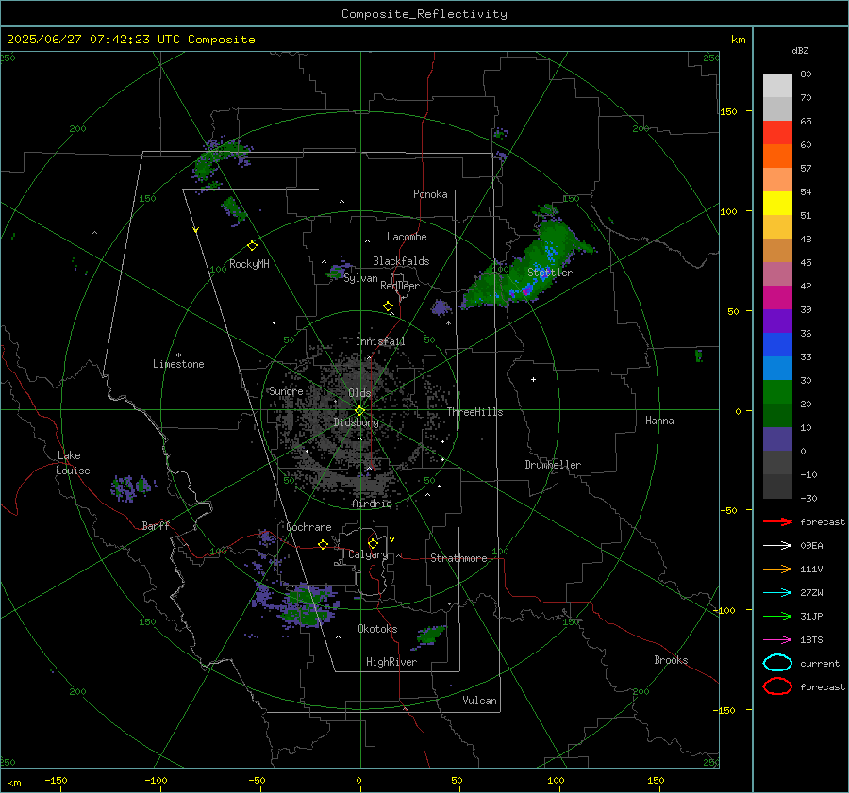Select the Calgary city label
This screenshot has height=793, width=849.
click(x=368, y=554)
